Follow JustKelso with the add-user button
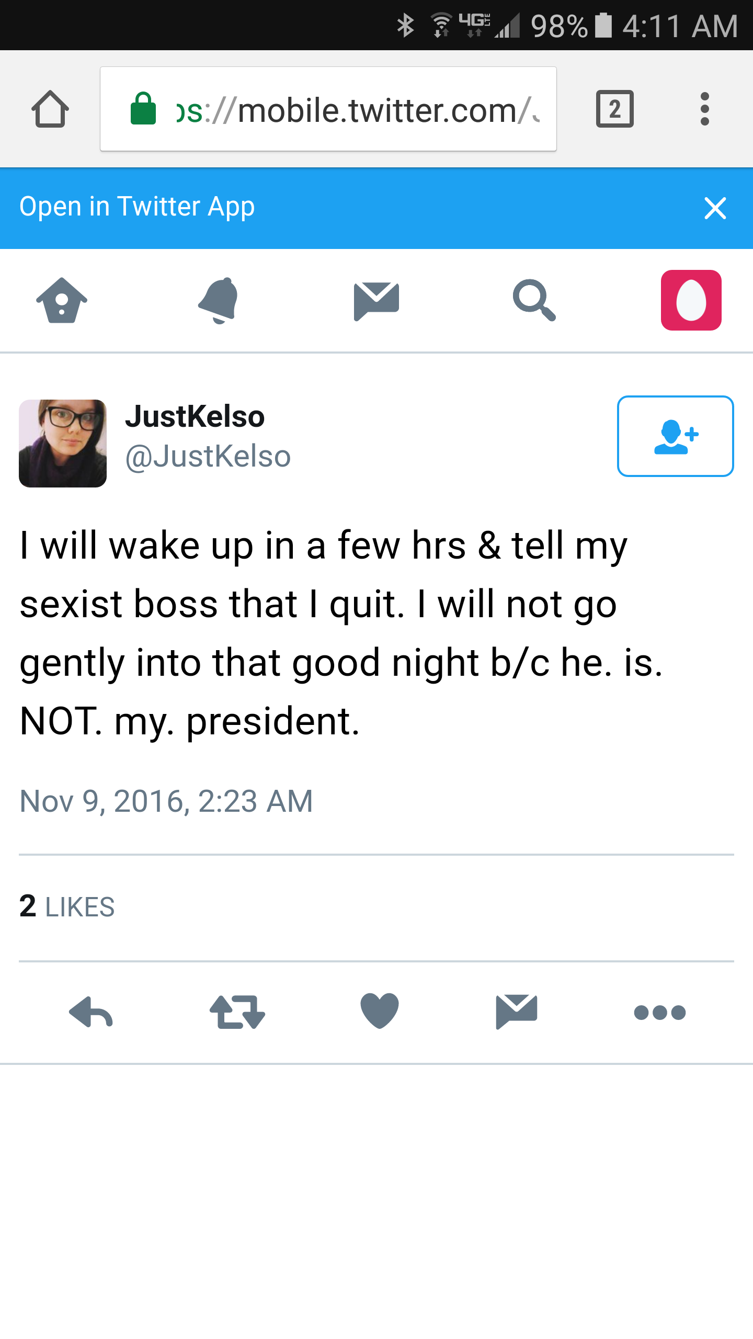Image resolution: width=753 pixels, height=1339 pixels. click(x=675, y=436)
